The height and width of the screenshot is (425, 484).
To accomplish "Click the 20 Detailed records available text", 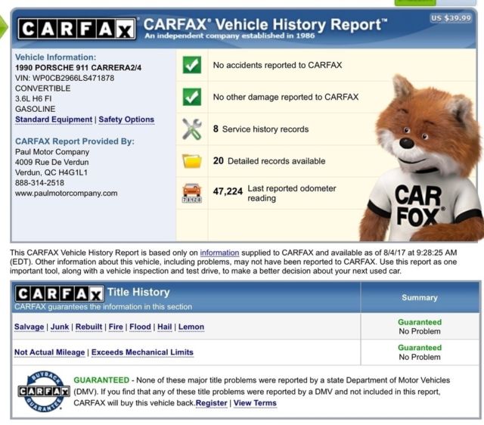I will pos(269,161).
